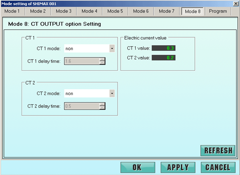Click the CT 1 delay time spinner arrows

click(x=102, y=61)
